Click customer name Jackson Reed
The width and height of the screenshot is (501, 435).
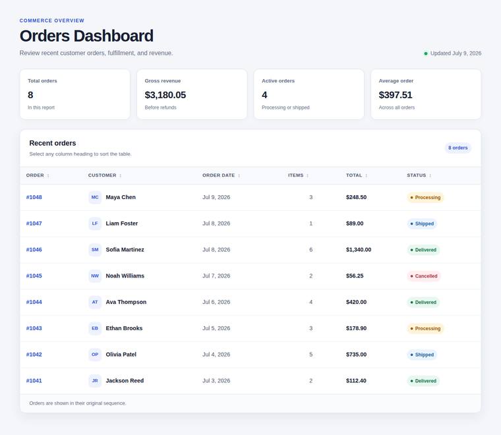125,381
